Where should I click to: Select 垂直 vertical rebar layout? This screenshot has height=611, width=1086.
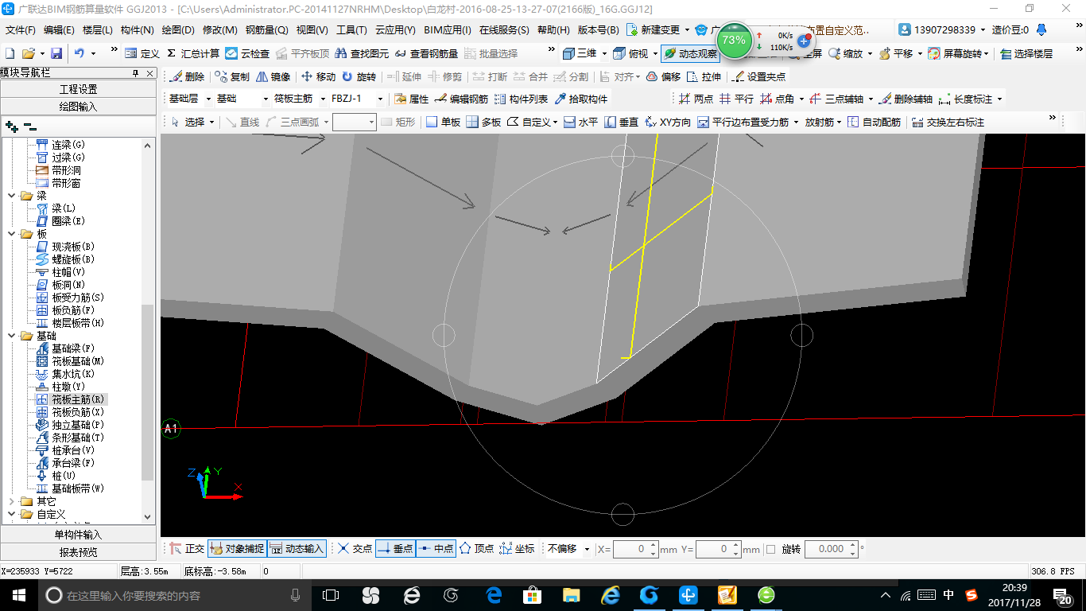tap(622, 122)
